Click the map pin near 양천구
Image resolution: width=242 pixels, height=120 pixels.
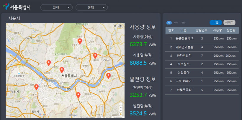pos(36,87)
